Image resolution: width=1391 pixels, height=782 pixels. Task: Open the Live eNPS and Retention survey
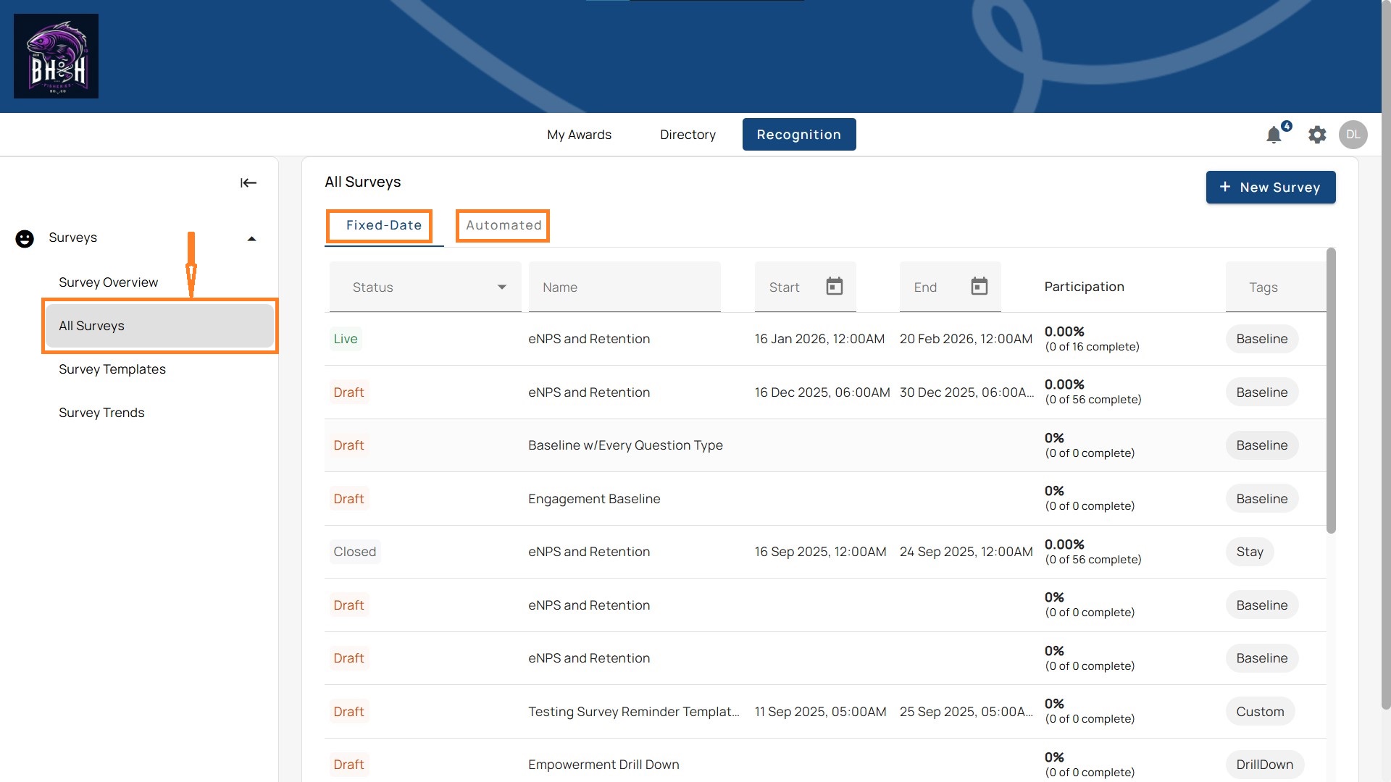[589, 339]
